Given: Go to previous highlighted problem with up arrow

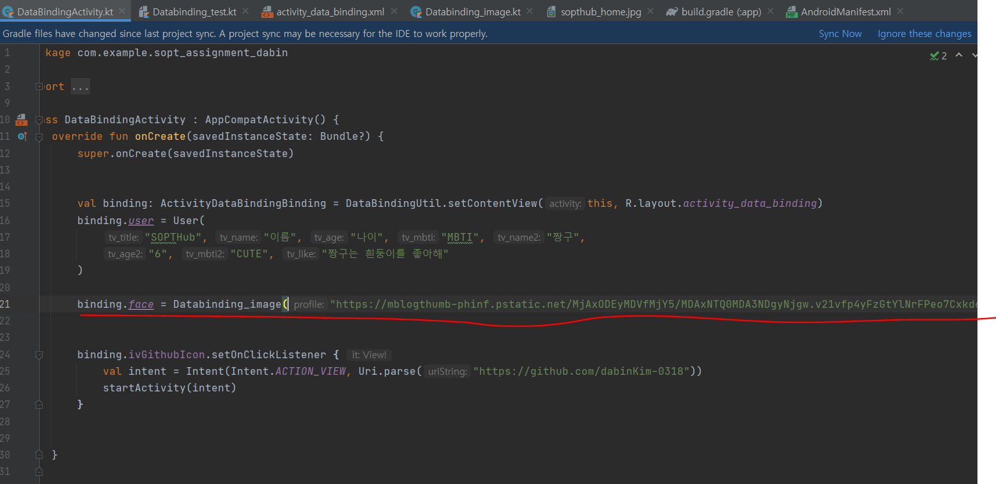Looking at the screenshot, I should (959, 56).
